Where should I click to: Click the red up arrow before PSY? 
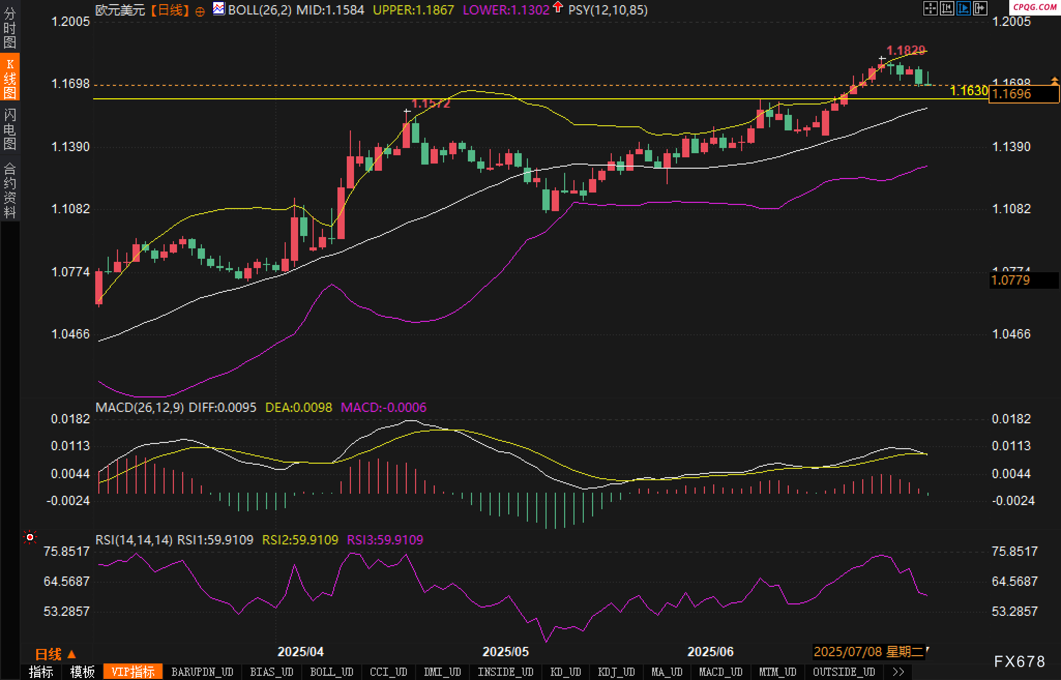tap(557, 7)
